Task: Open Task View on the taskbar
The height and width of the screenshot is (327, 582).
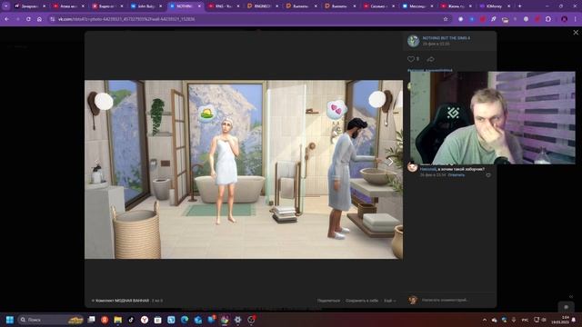Action: 91,320
